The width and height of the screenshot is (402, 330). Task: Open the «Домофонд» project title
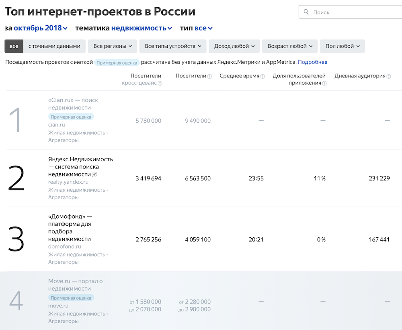[x=70, y=228]
